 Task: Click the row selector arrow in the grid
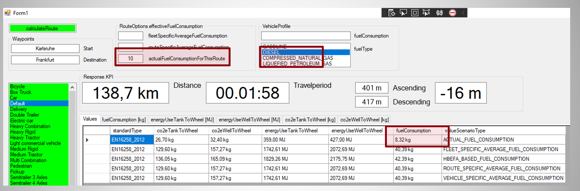pyautogui.click(x=87, y=140)
